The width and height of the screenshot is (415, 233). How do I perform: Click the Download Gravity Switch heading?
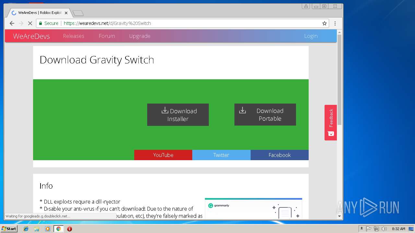click(97, 60)
